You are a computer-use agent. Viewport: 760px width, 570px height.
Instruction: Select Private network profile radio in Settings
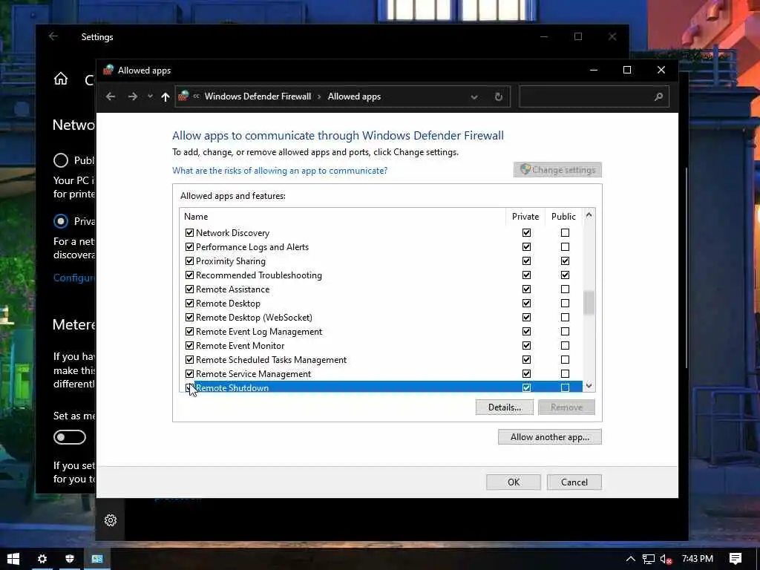pyautogui.click(x=61, y=221)
